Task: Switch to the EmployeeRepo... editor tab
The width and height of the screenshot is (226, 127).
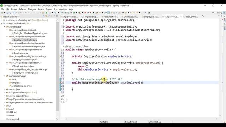Action: [x=70, y=17]
